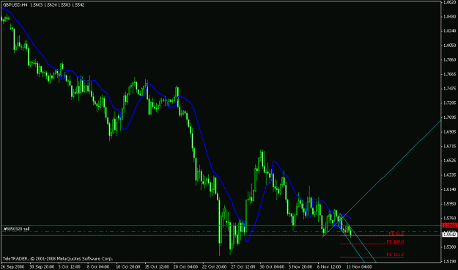458x270 pixels.
Task: Click the 30 Oct 04:00 time label
Action: pos(272,267)
